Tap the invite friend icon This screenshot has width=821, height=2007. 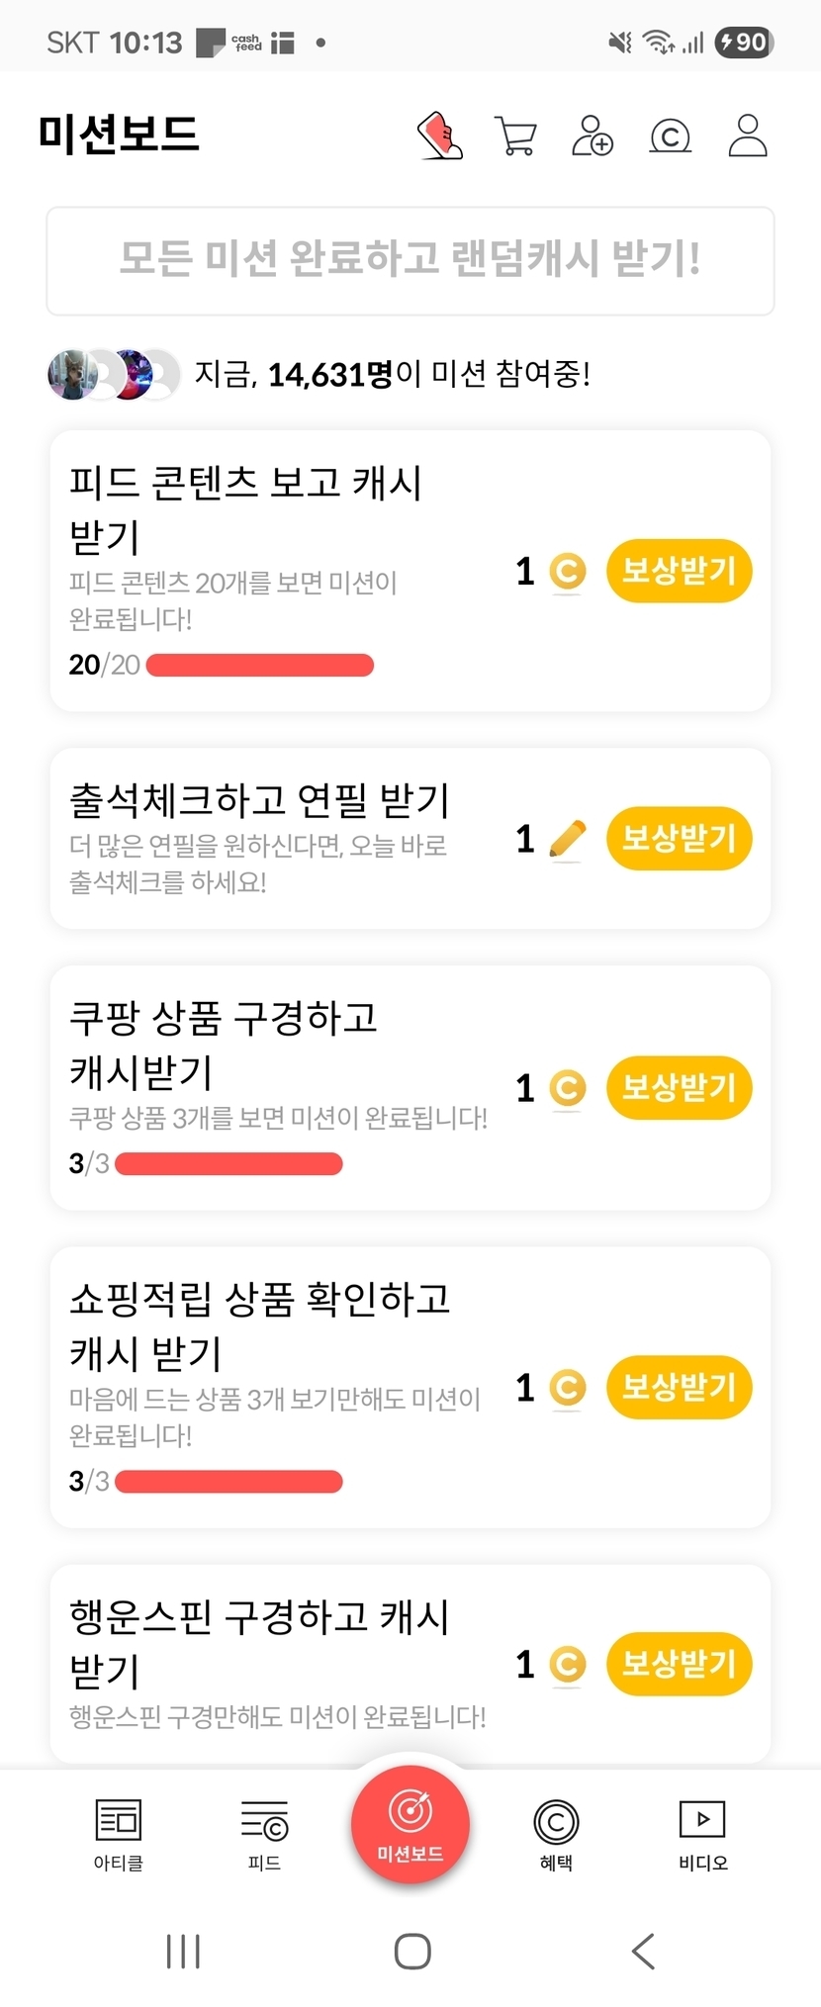tap(593, 136)
